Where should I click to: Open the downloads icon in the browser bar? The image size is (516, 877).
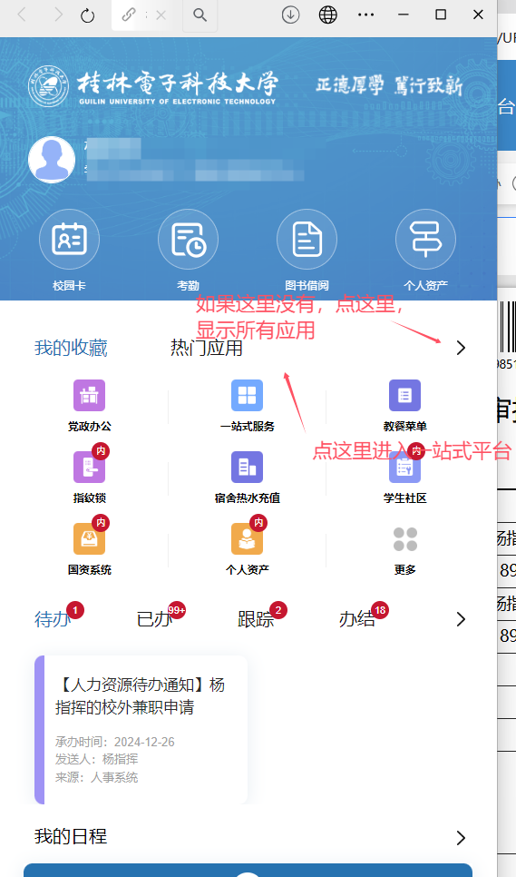[290, 15]
